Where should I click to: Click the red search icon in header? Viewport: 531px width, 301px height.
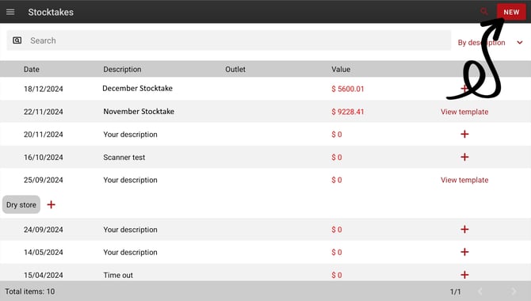(x=484, y=12)
